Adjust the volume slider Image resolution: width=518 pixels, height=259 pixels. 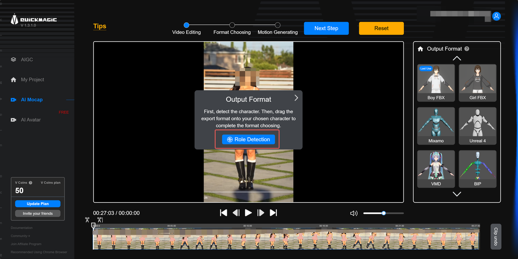[x=384, y=213]
